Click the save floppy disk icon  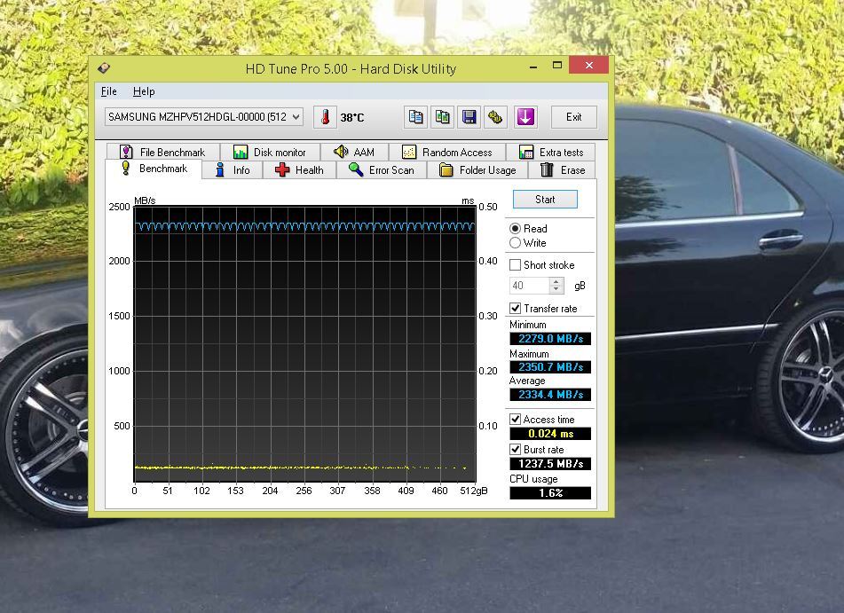[x=469, y=117]
